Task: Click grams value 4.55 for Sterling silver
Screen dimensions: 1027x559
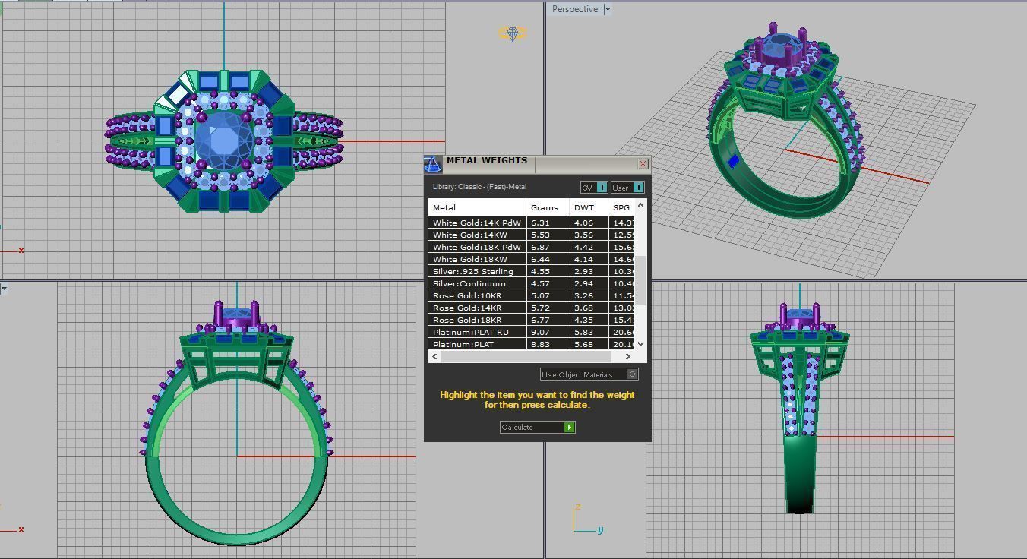Action: 540,271
